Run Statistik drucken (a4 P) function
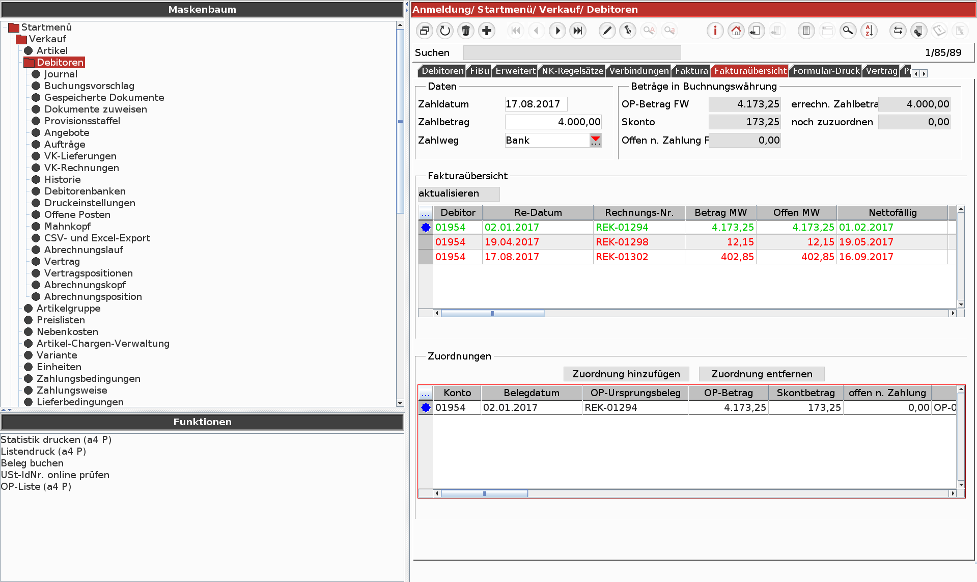977x582 pixels. point(56,439)
